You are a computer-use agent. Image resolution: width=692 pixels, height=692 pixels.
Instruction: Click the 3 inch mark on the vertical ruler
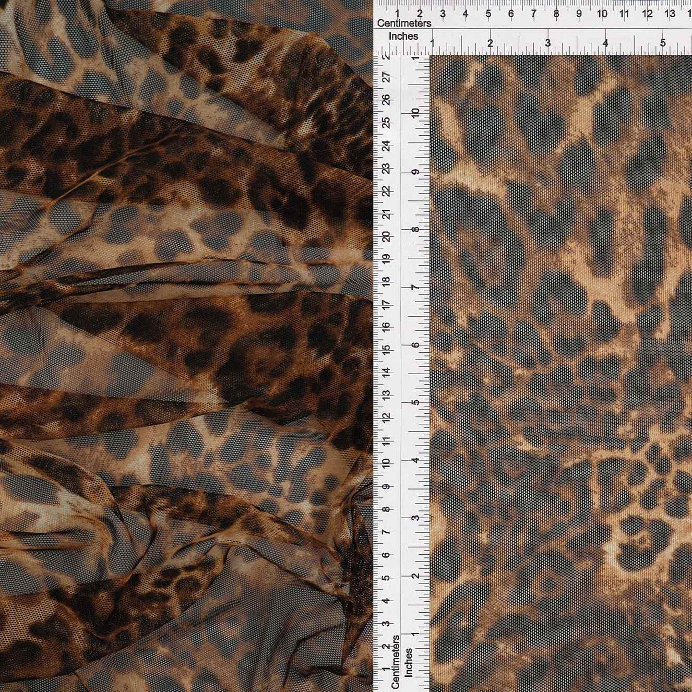[x=416, y=518]
